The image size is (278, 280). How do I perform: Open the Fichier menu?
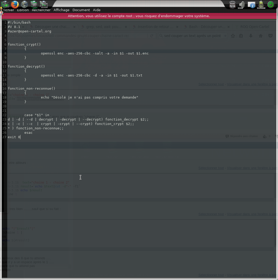[9, 10]
